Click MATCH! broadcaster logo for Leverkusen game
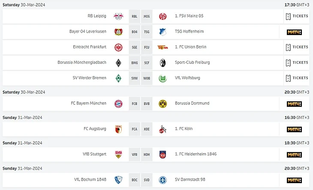313x190 pixels. (x=294, y=32)
